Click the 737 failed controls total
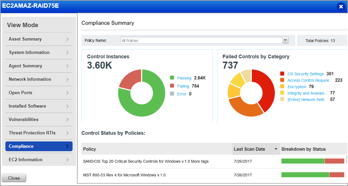 point(230,65)
